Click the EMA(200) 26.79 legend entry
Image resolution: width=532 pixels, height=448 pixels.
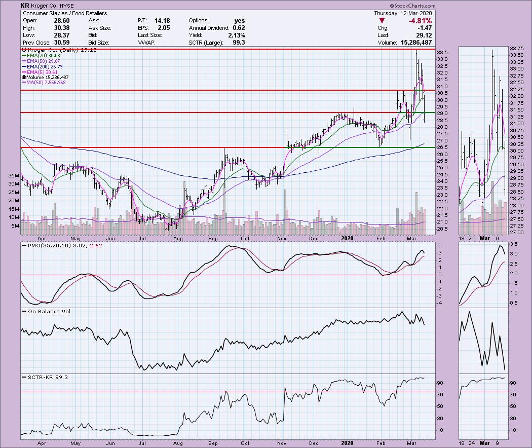click(x=43, y=66)
